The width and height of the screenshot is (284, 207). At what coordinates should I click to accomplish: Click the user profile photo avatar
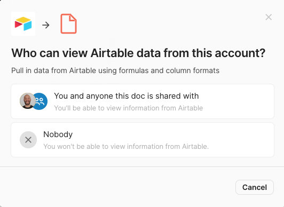(x=28, y=101)
